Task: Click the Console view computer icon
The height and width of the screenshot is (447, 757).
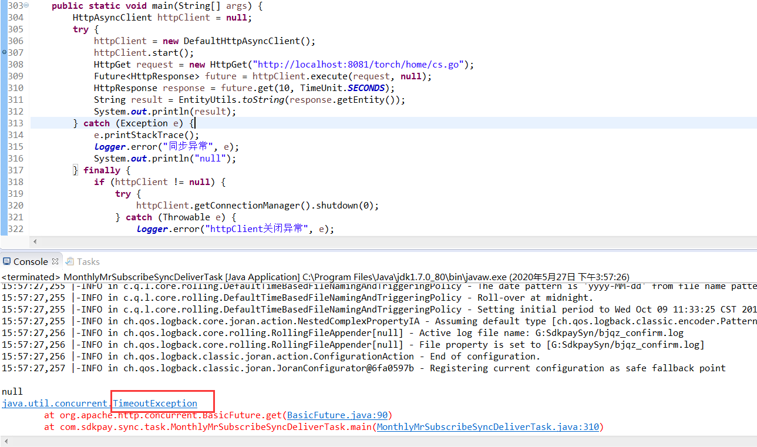Action: [x=6, y=261]
